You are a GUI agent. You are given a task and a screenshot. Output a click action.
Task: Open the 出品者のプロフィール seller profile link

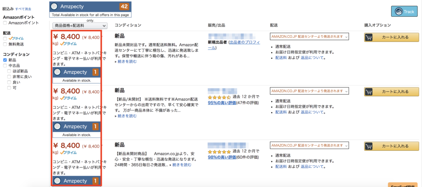234,45
